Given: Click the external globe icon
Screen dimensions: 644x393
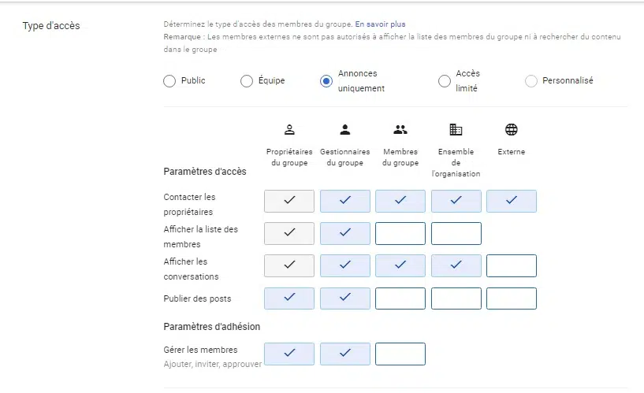Looking at the screenshot, I should pos(512,130).
